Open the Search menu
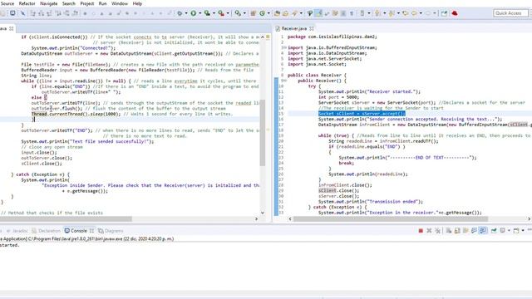532x299 pixels. [68, 3]
